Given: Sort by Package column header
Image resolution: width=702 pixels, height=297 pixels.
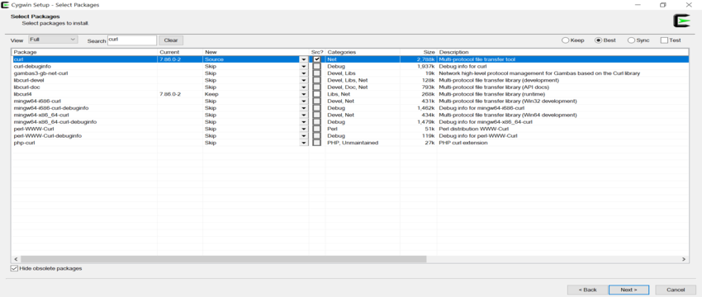Looking at the screenshot, I should (84, 52).
